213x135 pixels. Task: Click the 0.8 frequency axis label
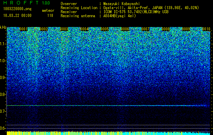point(3,94)
